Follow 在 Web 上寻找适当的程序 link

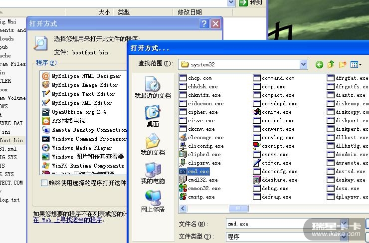[68, 220]
